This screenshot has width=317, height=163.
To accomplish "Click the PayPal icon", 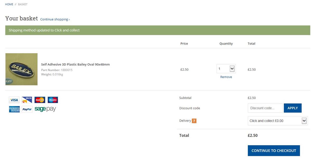I will click(x=27, y=109).
